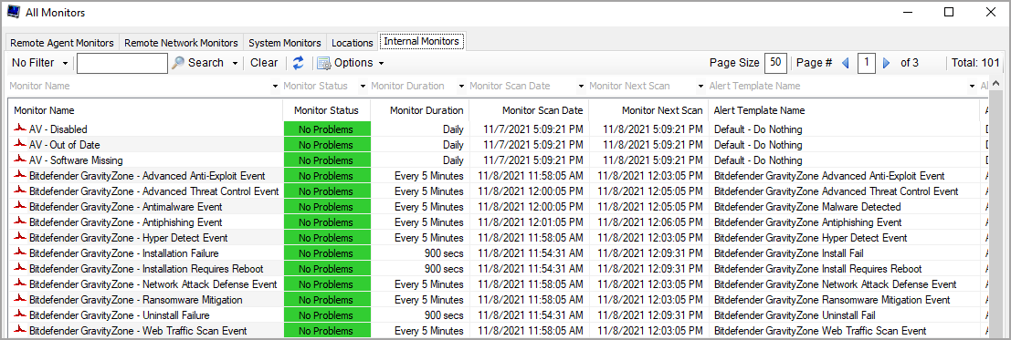Image resolution: width=1011 pixels, height=340 pixels.
Task: Click Bitdefender GravityZone Hyper Detect Event template
Action: click(810, 238)
